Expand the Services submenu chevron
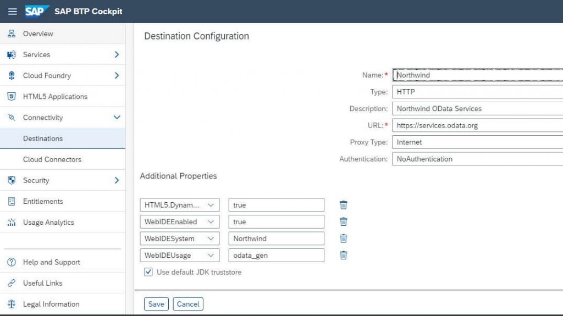Image resolution: width=563 pixels, height=316 pixels. click(x=117, y=54)
